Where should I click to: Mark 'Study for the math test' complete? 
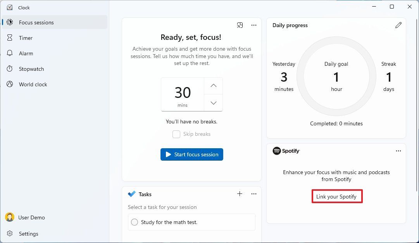(134, 222)
